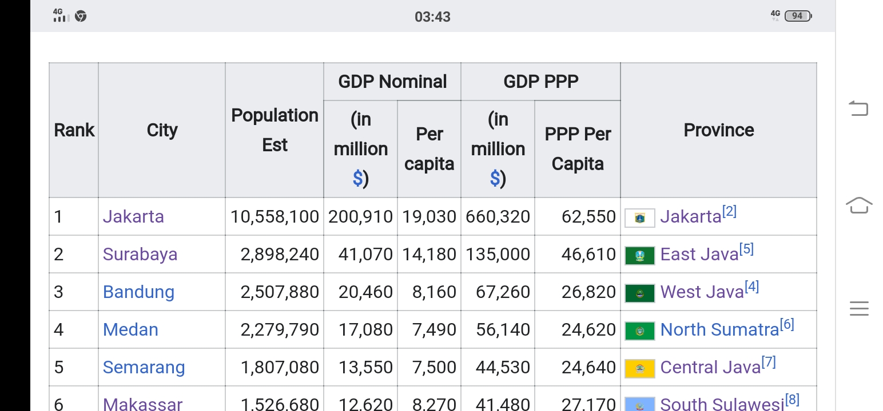Click dollar sign link under GDP Nominal
This screenshot has height=411, width=883.
coord(357,179)
